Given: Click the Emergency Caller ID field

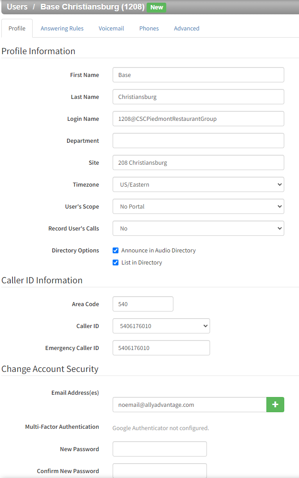Looking at the screenshot, I should tap(161, 348).
